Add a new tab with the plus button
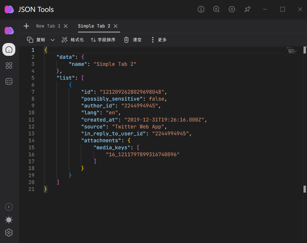Screen dimensions: 307x243 26,26
